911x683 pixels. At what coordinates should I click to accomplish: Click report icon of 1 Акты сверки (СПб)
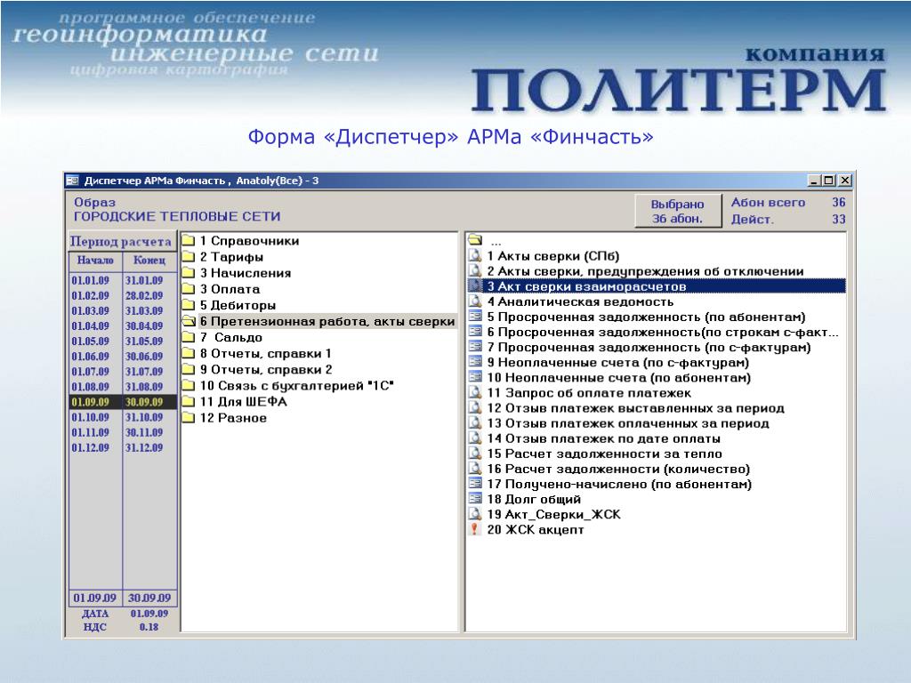[475, 255]
